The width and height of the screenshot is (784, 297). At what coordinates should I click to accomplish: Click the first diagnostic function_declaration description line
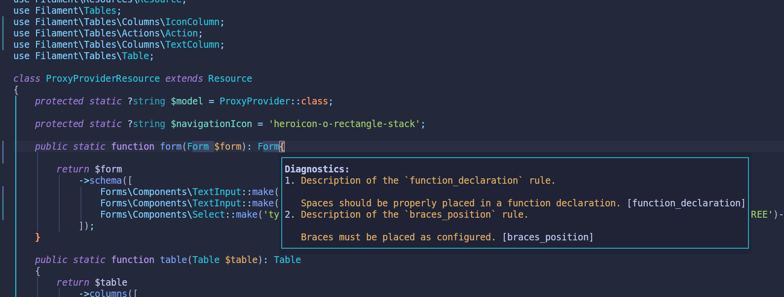click(x=427, y=181)
